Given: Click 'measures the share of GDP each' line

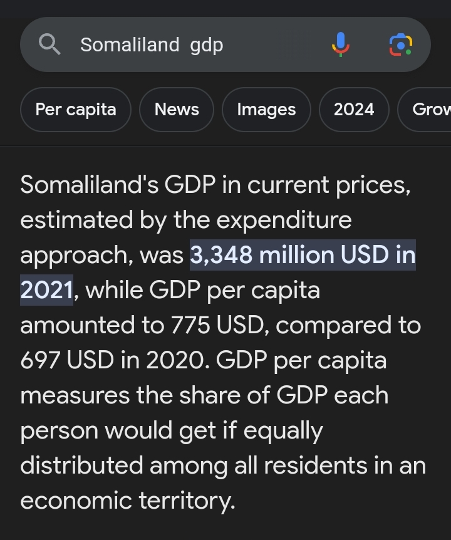Looking at the screenshot, I should [204, 395].
